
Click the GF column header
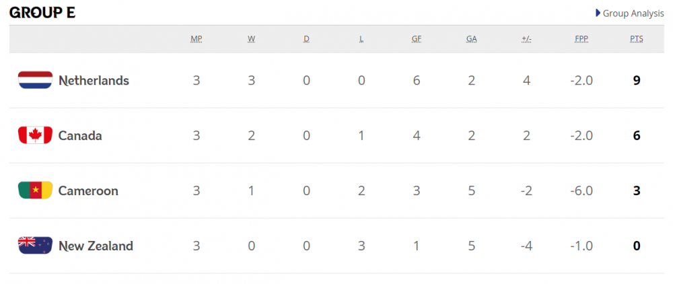pyautogui.click(x=417, y=39)
